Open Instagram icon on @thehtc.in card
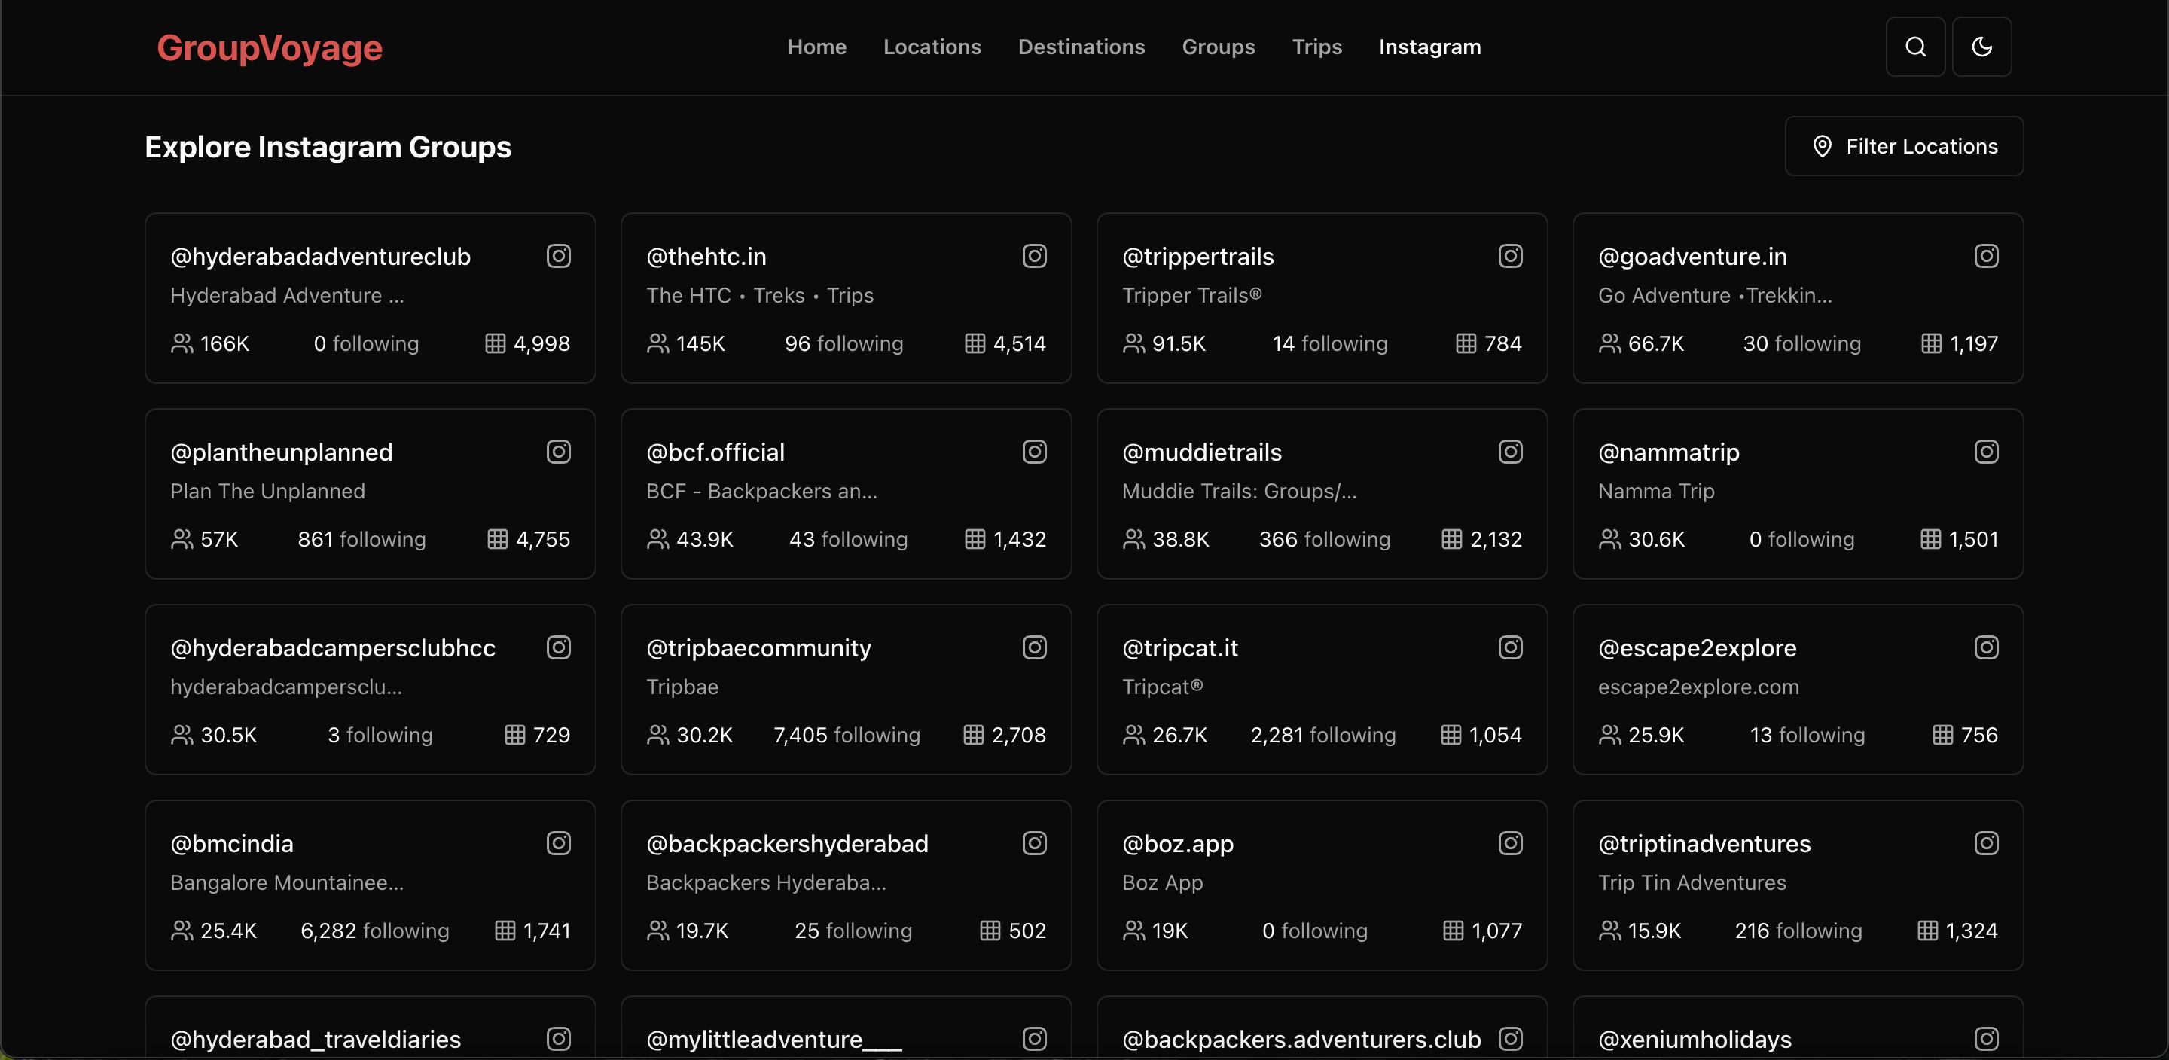 tap(1034, 256)
